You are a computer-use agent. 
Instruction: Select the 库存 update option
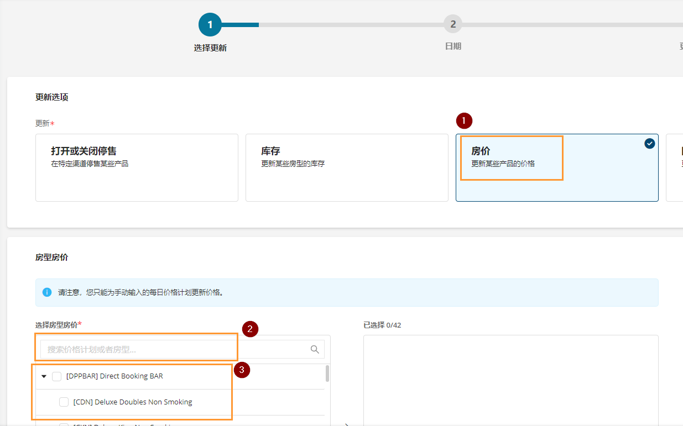[x=347, y=167]
